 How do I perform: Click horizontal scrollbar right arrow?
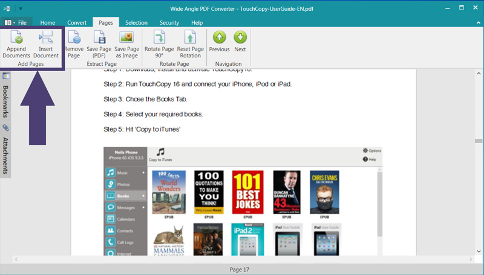(471, 259)
